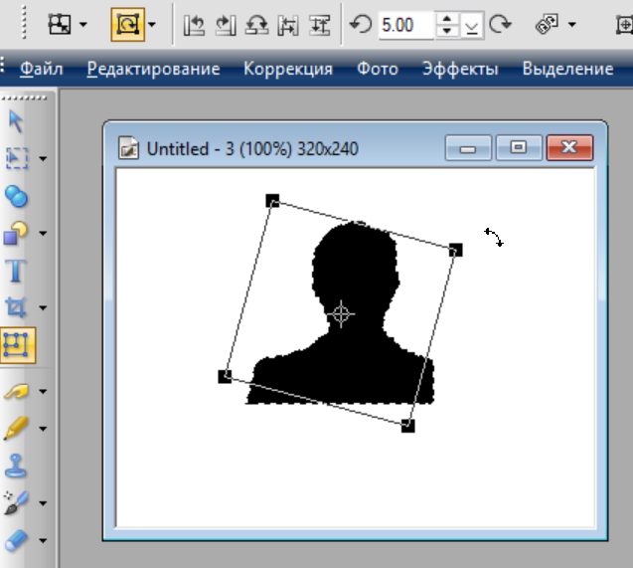
Task: Open the Редактирование menu
Action: click(153, 70)
